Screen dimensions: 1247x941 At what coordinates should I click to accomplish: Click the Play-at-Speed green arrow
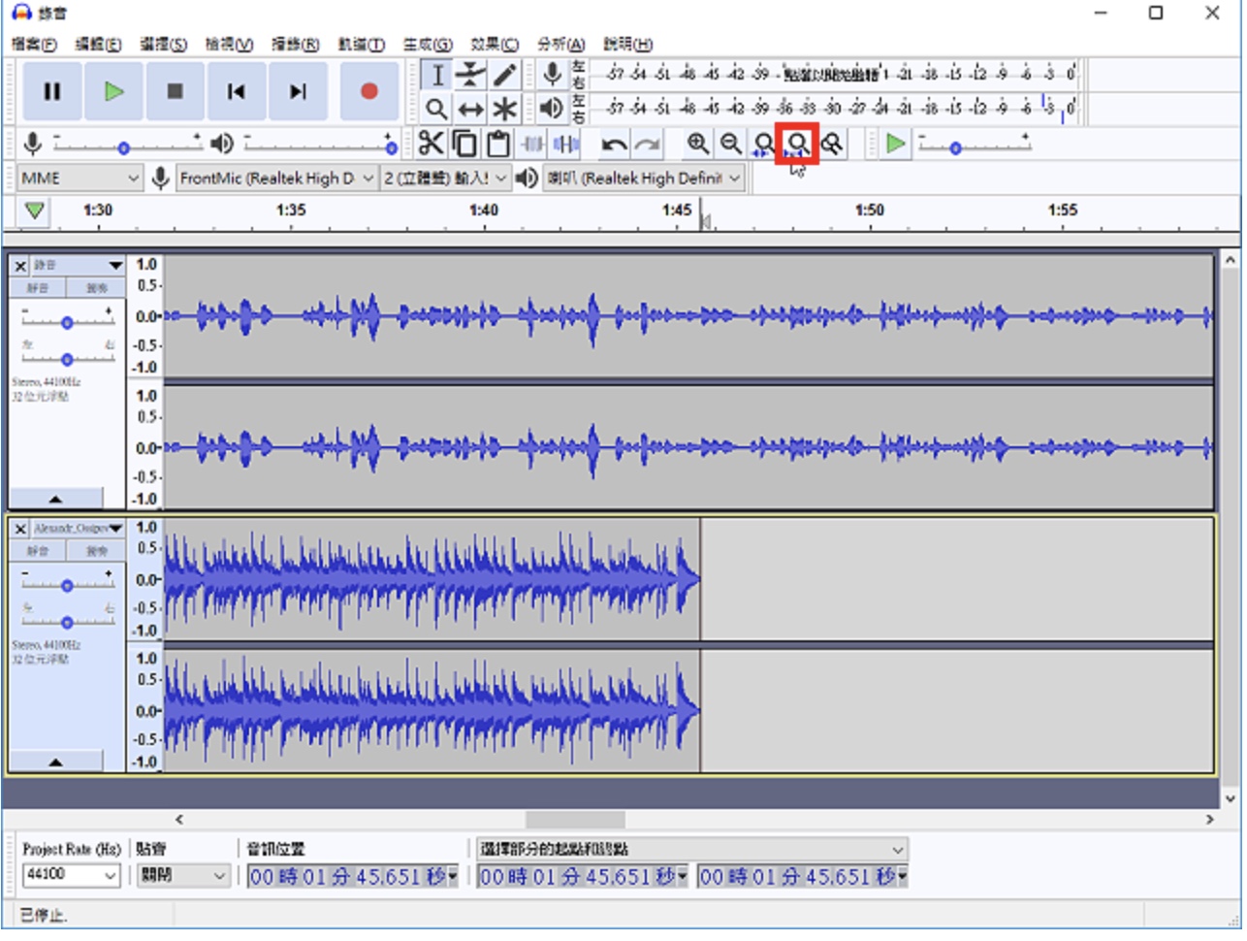[x=895, y=145]
